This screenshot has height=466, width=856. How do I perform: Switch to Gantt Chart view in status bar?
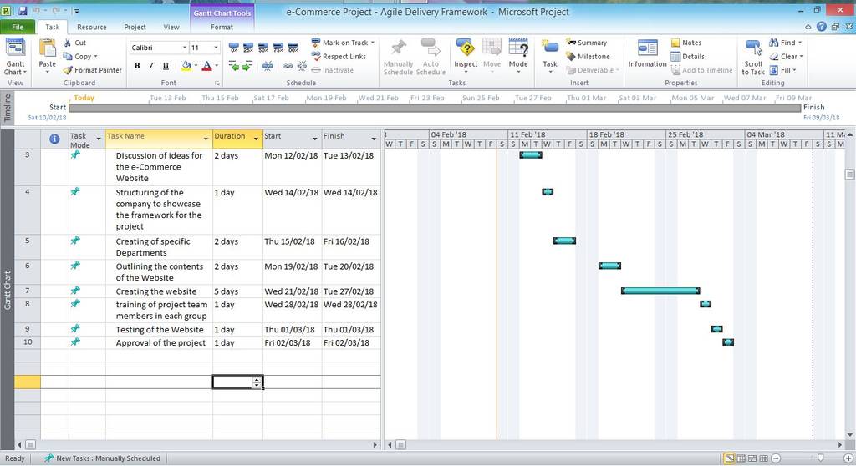[x=729, y=459]
